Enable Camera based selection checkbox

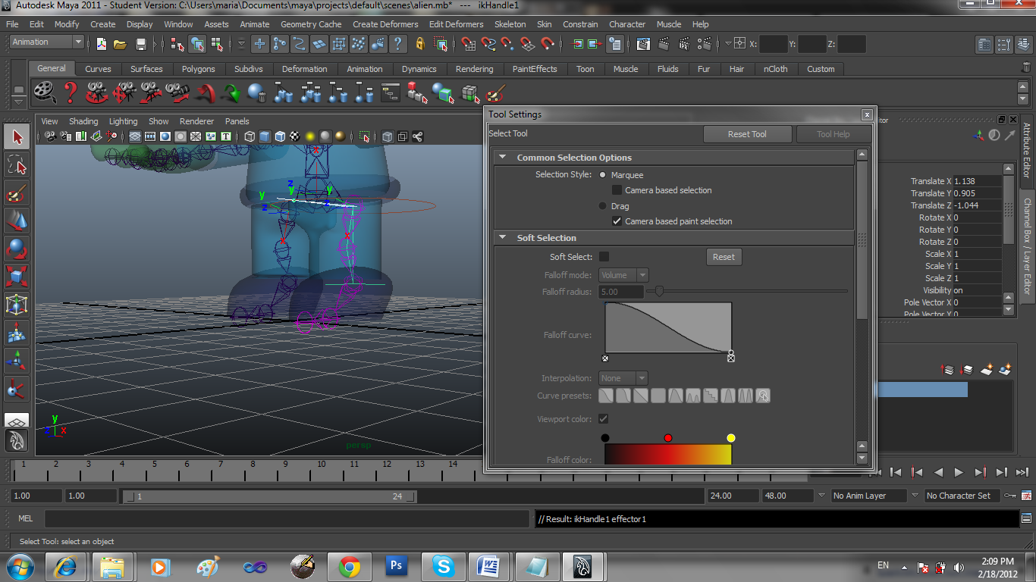pyautogui.click(x=617, y=190)
